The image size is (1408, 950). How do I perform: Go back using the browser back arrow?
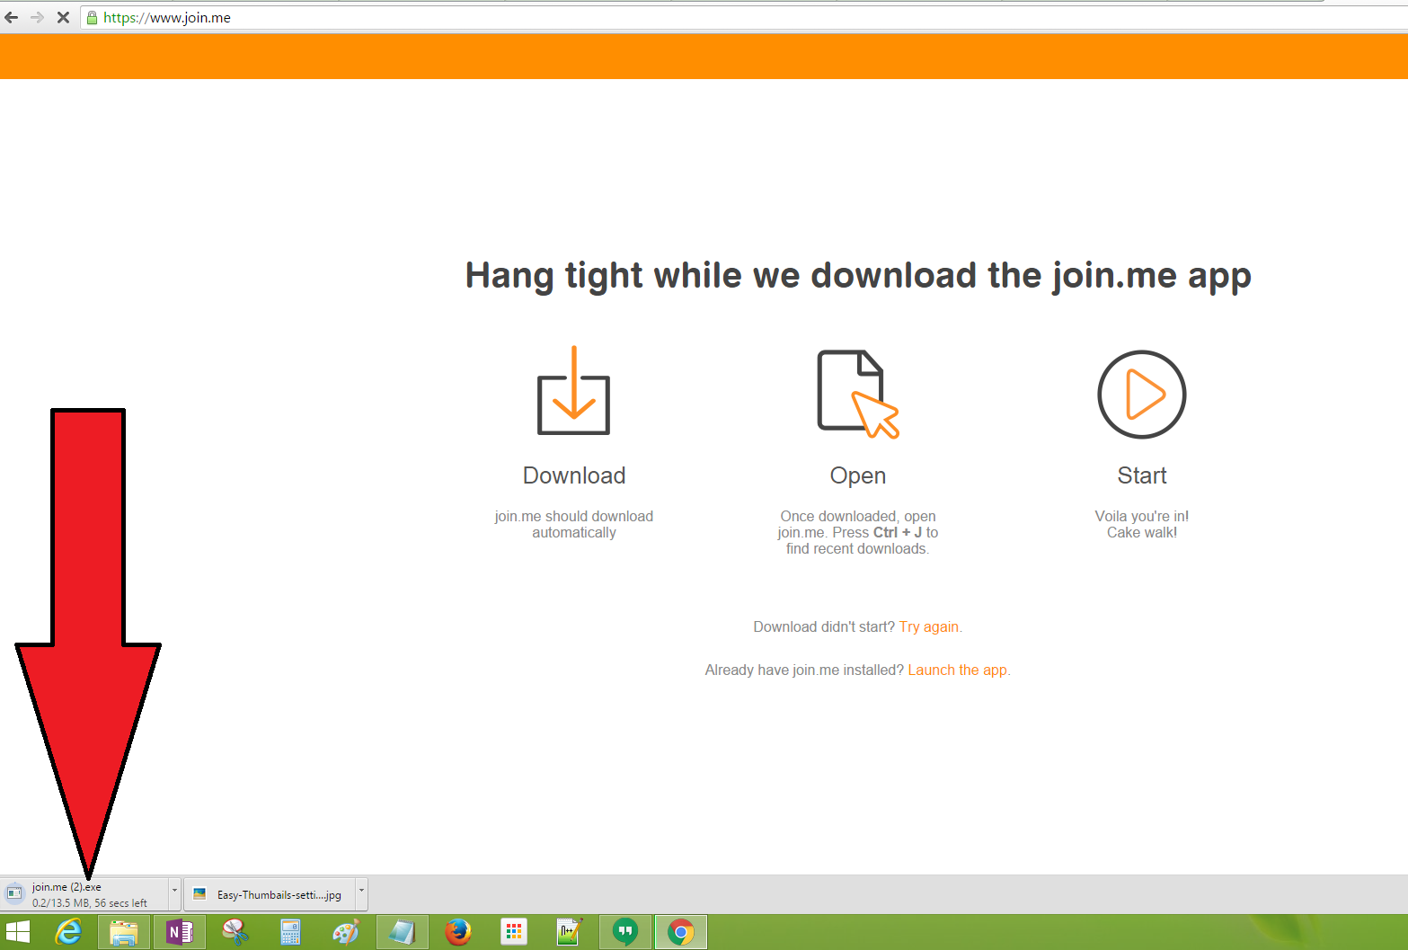[x=12, y=17]
